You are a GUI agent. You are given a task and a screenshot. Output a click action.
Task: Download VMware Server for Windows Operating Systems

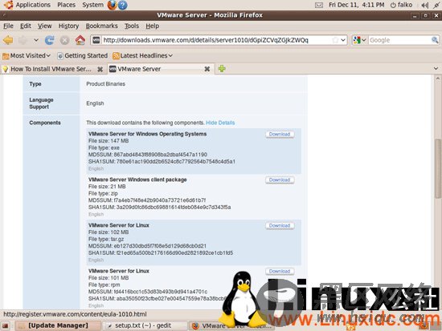pyautogui.click(x=280, y=134)
